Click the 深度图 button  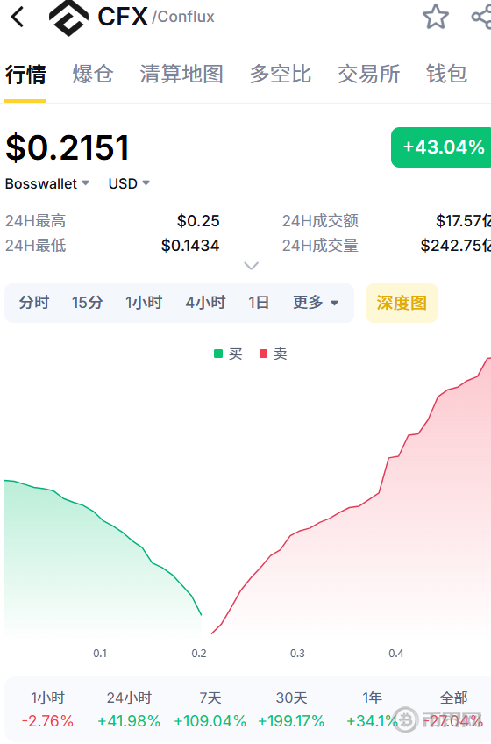(x=402, y=303)
